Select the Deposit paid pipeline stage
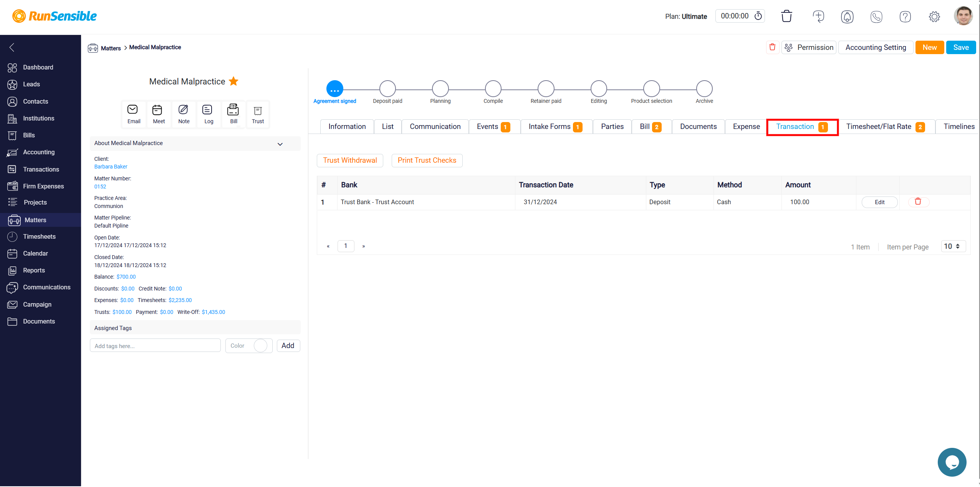This screenshot has height=487, width=980. tap(387, 89)
